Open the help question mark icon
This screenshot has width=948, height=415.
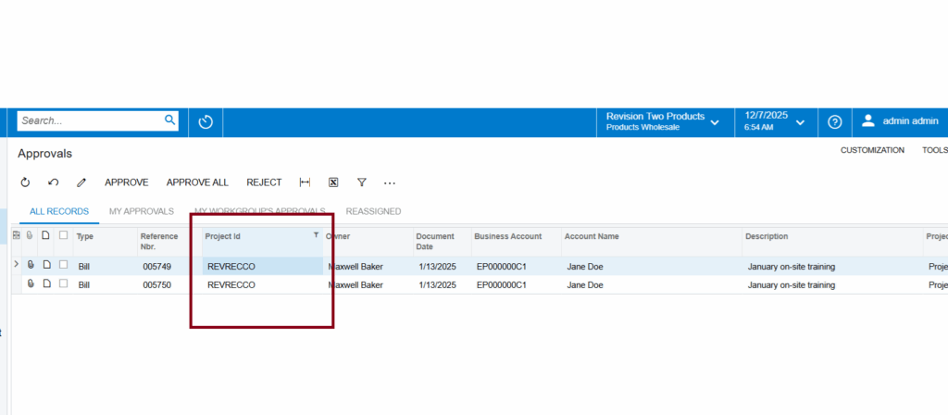click(834, 121)
